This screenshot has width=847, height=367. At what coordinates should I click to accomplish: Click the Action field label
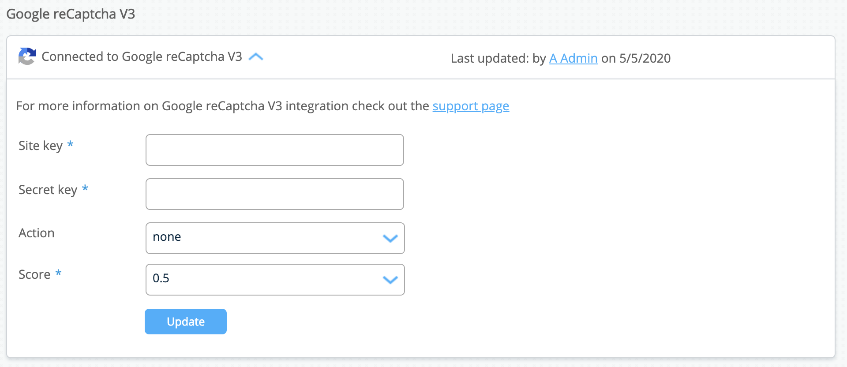coord(37,233)
